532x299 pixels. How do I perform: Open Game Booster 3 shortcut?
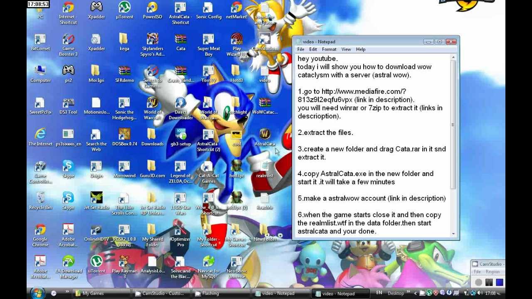[x=68, y=45]
